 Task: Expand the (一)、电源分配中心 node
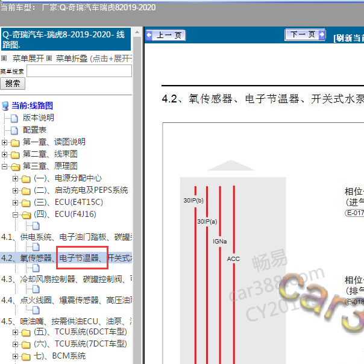pyautogui.click(x=15, y=178)
